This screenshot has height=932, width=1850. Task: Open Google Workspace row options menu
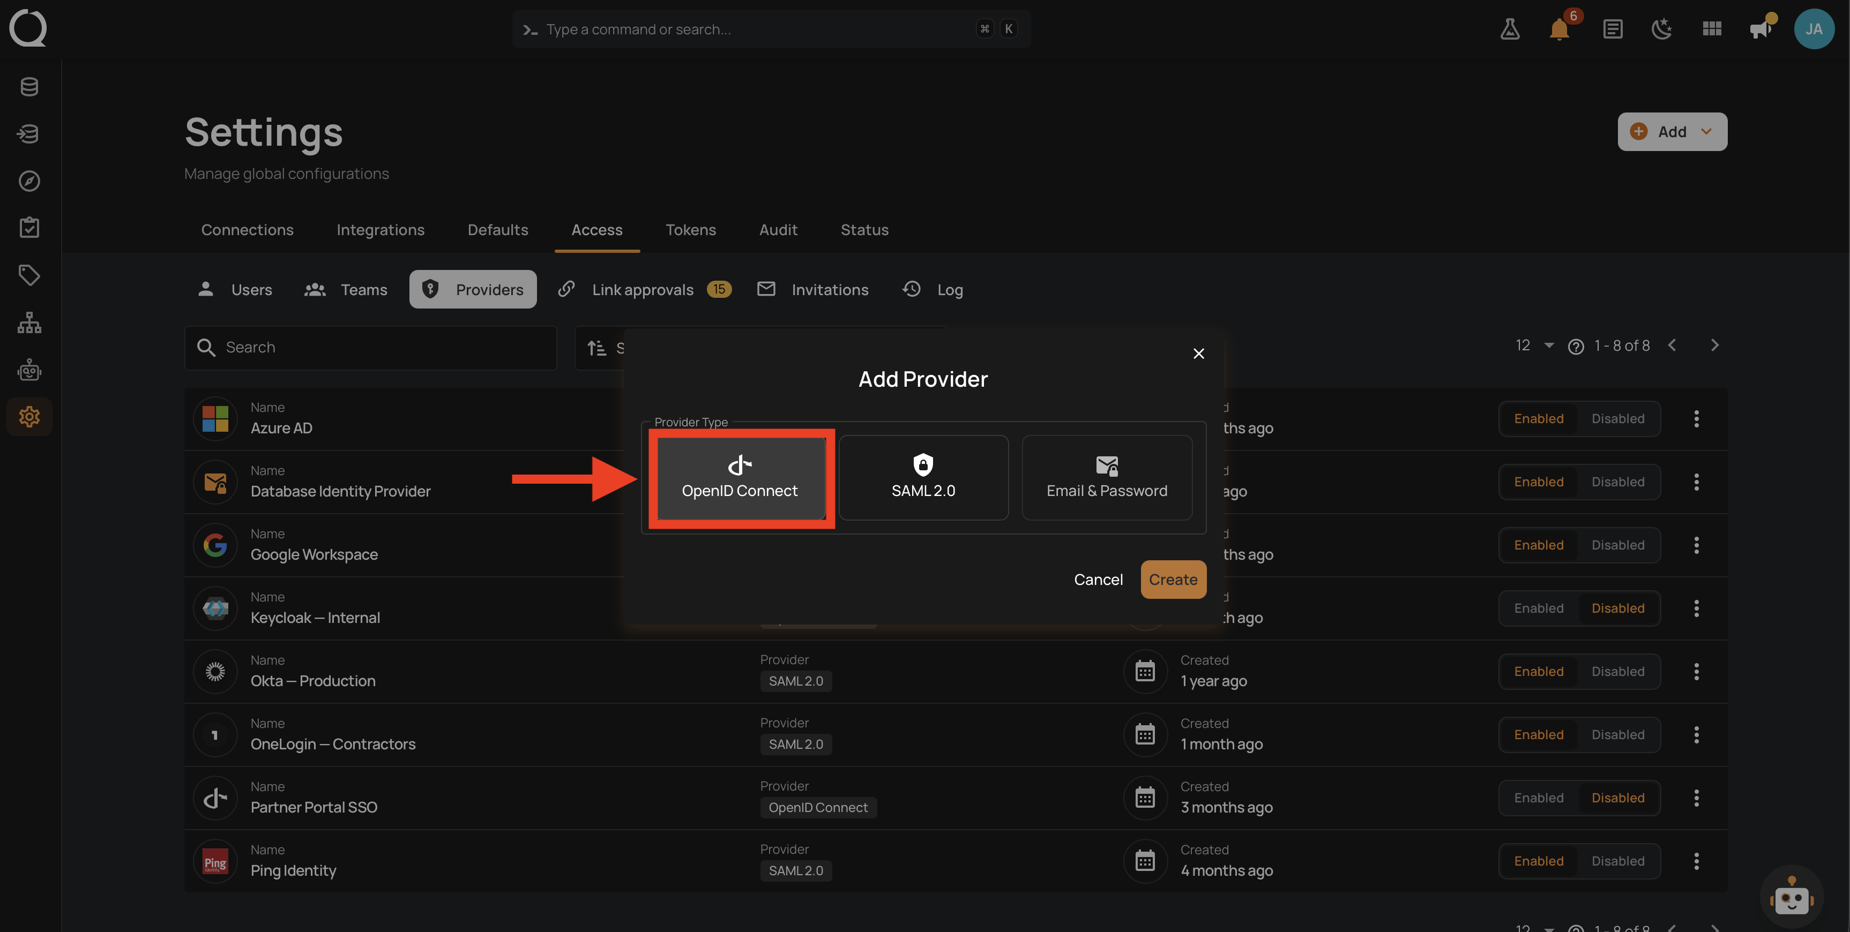pyautogui.click(x=1696, y=545)
